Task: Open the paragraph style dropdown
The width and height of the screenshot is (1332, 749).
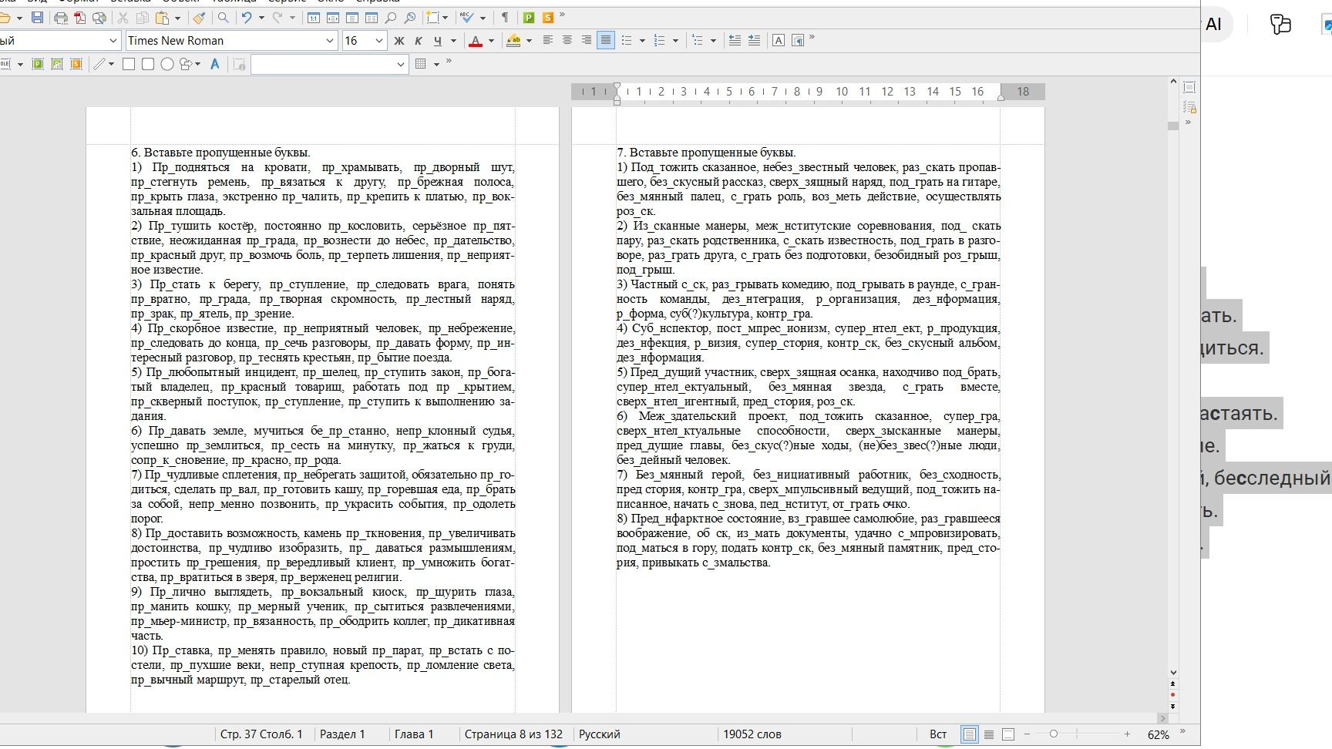Action: 113,41
